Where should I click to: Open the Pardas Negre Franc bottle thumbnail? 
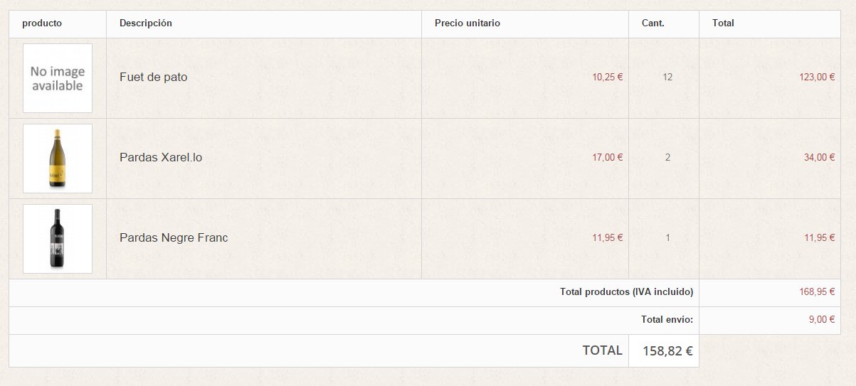click(58, 239)
